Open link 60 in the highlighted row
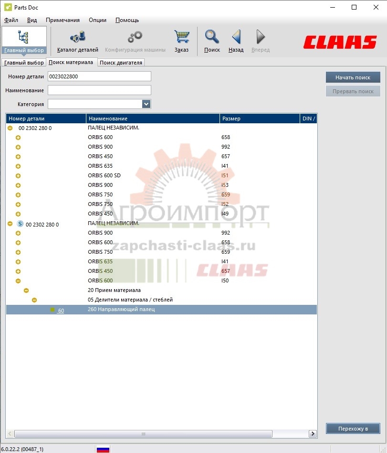387x453 pixels. tap(61, 311)
